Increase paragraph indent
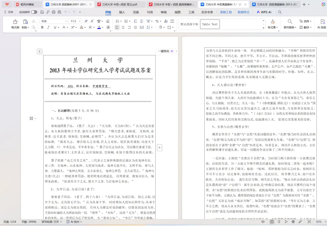This screenshot has width=327, height=226. (142, 21)
